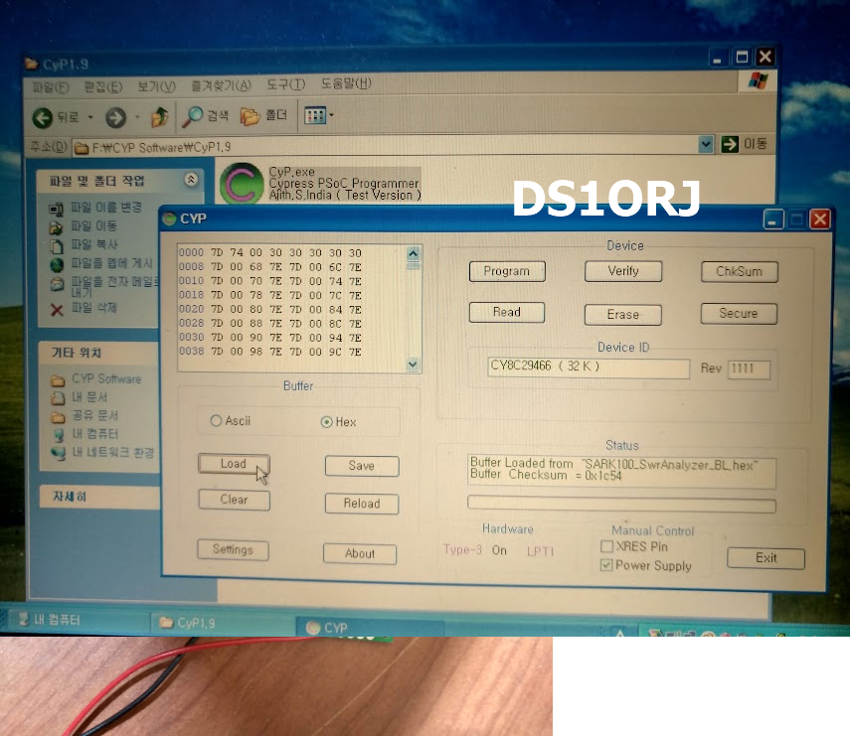This screenshot has height=736, width=850.
Task: Click the Save buffer button
Action: pos(362,466)
